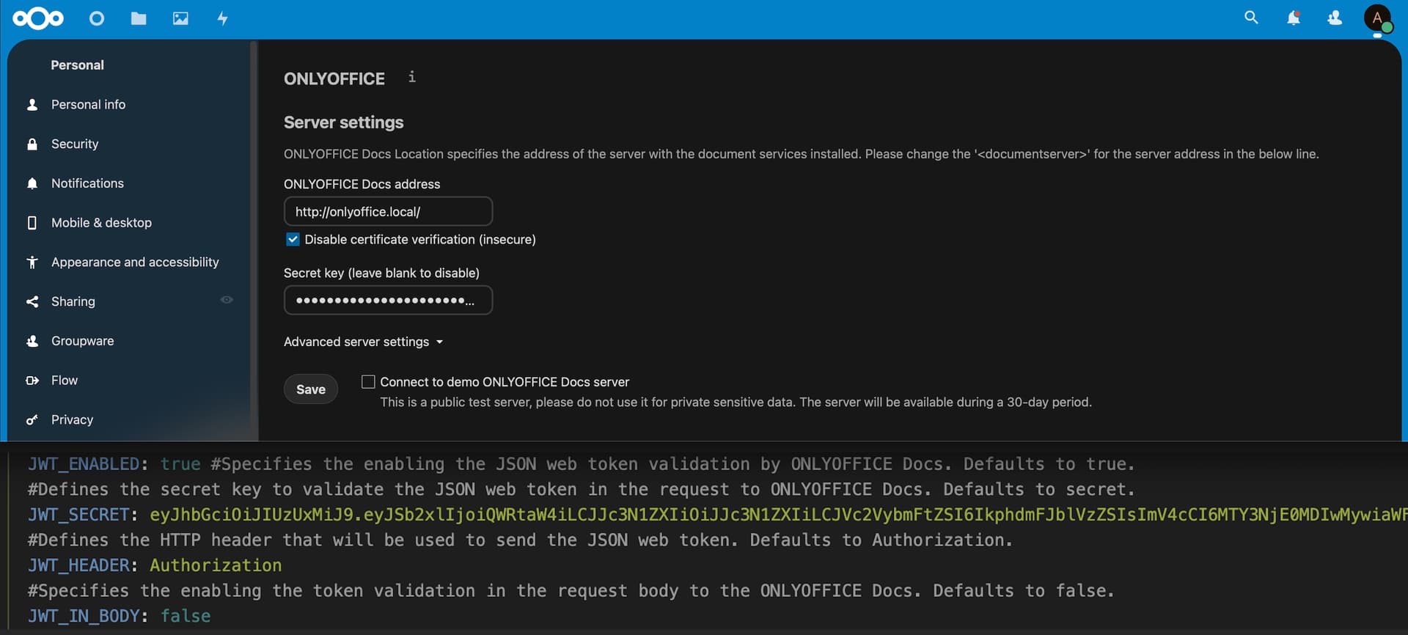Click the Groupware icon
Screen dimensions: 1408x635
pyautogui.click(x=32, y=341)
